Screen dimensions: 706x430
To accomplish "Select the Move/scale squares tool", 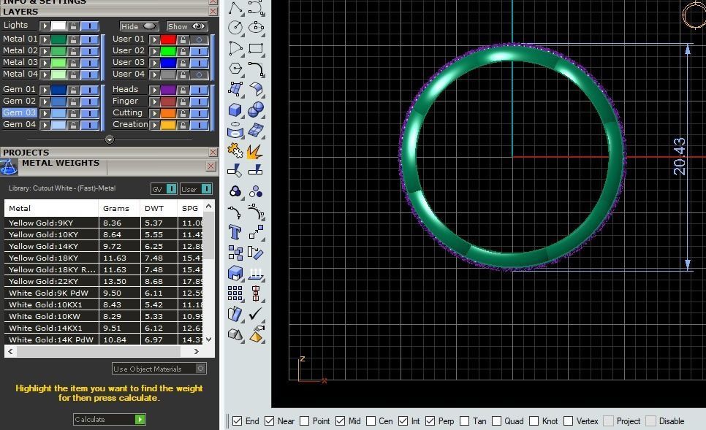I will [256, 232].
